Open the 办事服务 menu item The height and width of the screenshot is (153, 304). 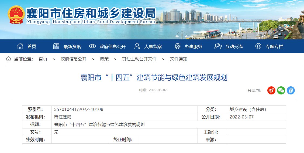[193, 46]
